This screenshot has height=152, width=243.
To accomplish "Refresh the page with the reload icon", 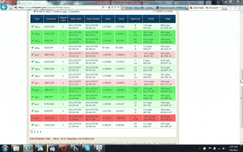I will 115,7.
